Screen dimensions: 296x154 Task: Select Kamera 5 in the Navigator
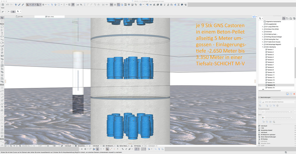[271, 59]
